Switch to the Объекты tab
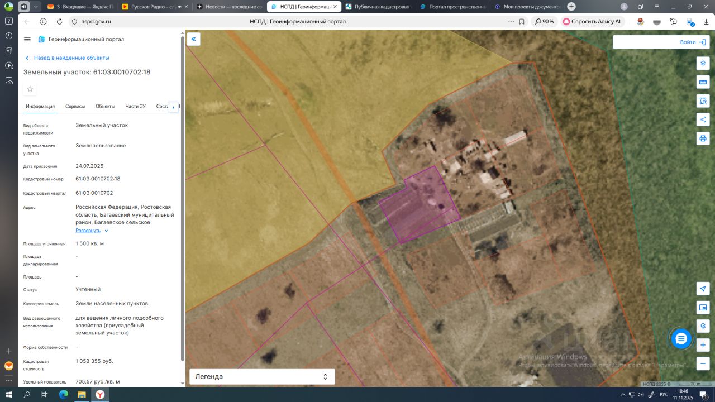The width and height of the screenshot is (715, 402). click(105, 106)
